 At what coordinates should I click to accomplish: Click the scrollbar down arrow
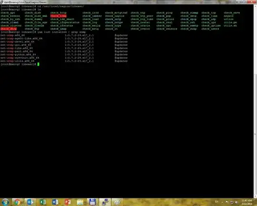pyautogui.click(x=255, y=196)
